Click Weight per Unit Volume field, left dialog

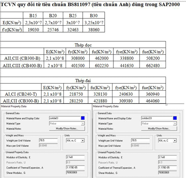click(x=48, y=140)
